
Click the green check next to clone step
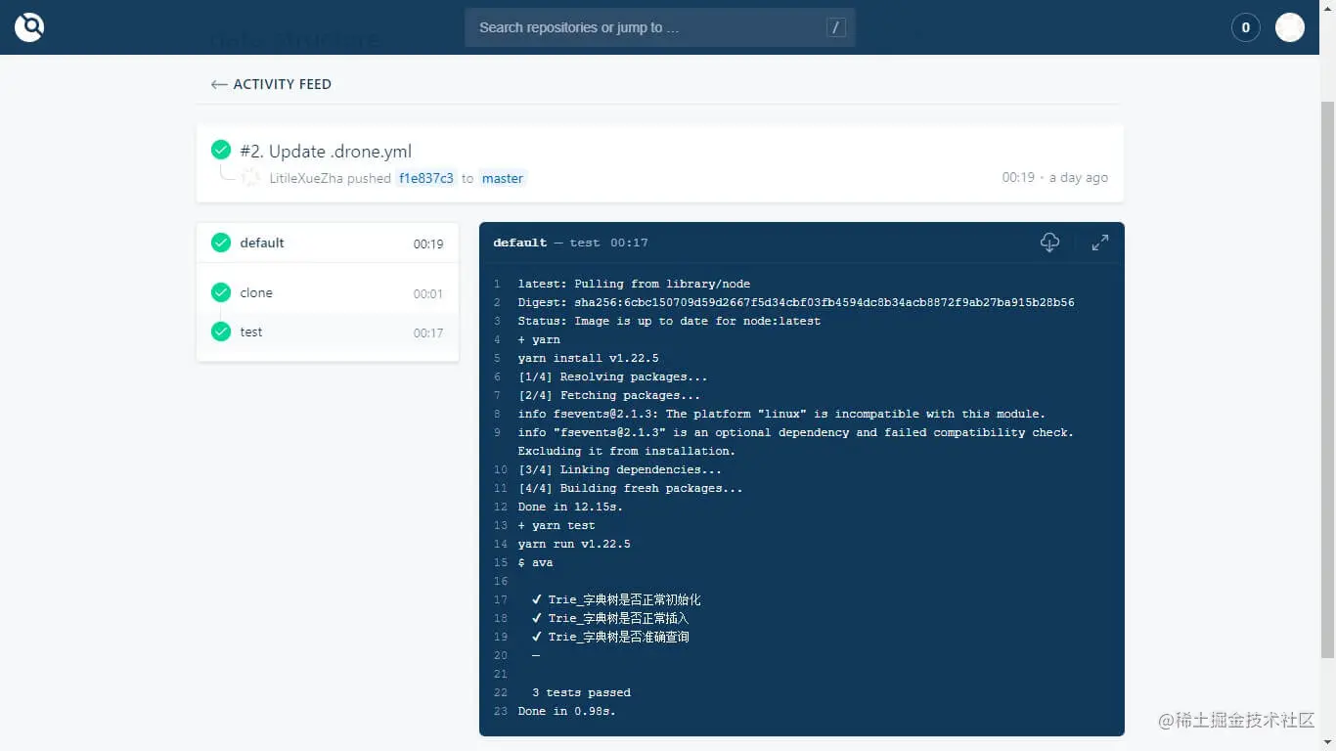pos(221,292)
